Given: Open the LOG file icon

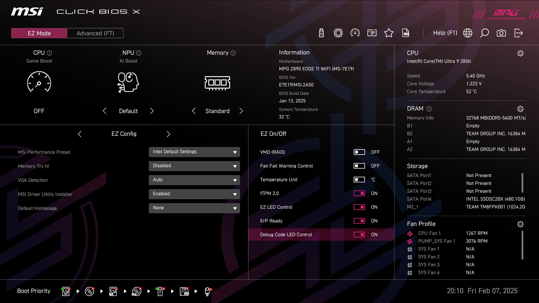Looking at the screenshot, I should [x=406, y=33].
